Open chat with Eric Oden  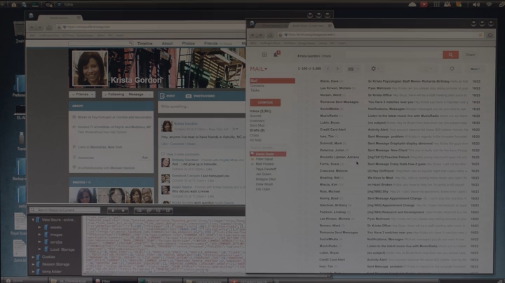[x=263, y=189]
